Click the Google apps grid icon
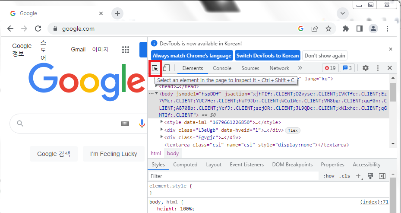 126,50
